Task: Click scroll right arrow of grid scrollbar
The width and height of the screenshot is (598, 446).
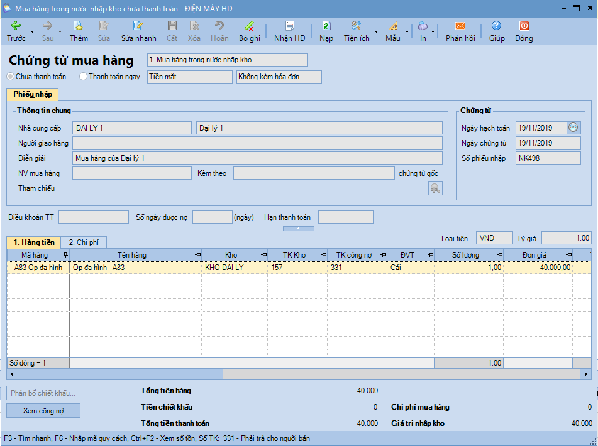Action: 586,374
